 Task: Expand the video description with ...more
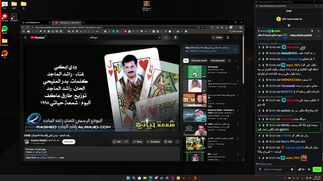pyautogui.click(x=61, y=158)
